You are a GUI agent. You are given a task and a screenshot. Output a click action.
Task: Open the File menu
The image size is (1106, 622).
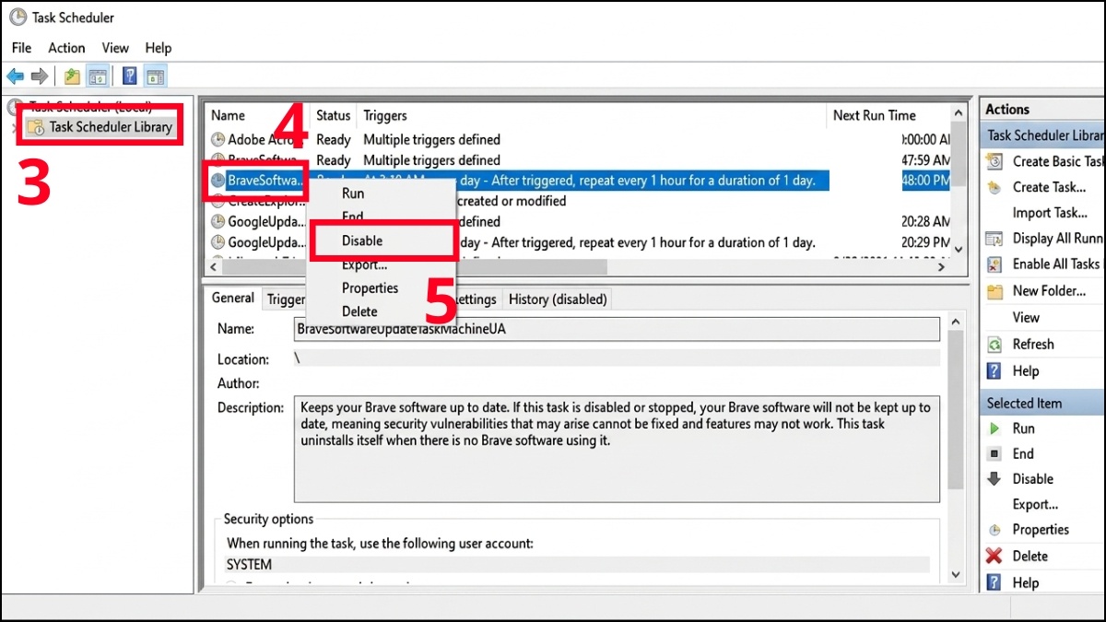pyautogui.click(x=21, y=48)
